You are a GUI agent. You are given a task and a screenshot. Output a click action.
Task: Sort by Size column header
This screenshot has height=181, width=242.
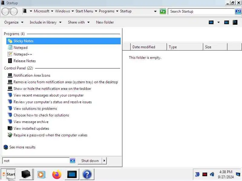[x=215, y=47]
